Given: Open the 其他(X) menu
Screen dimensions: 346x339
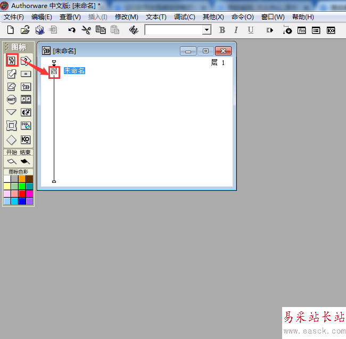Looking at the screenshot, I should click(x=213, y=17).
